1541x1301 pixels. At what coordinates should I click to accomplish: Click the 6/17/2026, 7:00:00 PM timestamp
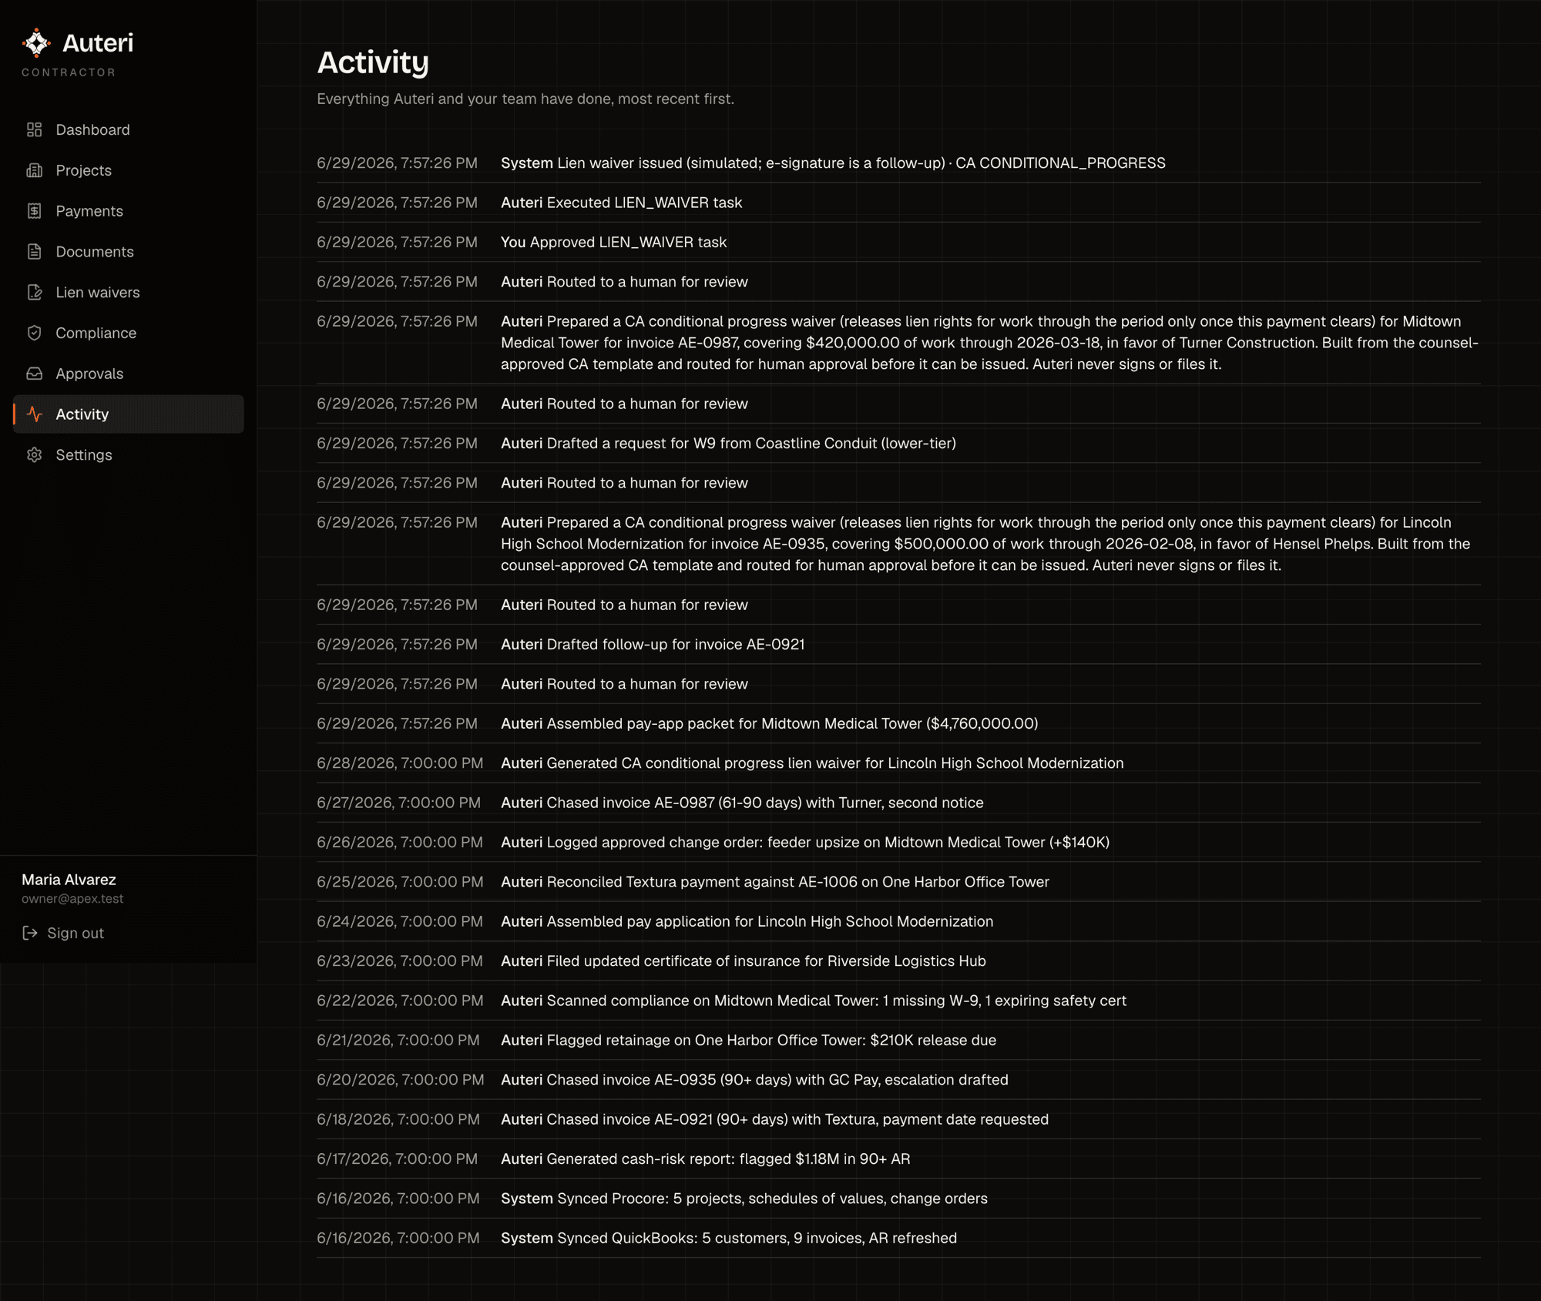pos(398,1158)
